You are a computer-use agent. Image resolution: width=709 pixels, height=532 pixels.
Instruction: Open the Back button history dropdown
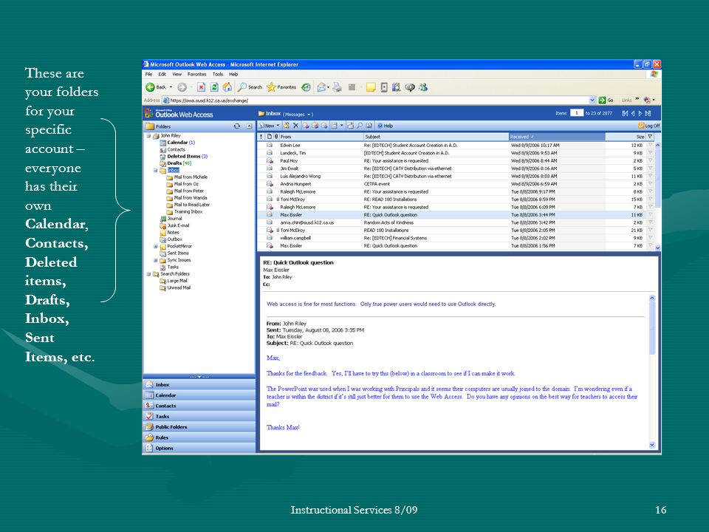[x=171, y=87]
